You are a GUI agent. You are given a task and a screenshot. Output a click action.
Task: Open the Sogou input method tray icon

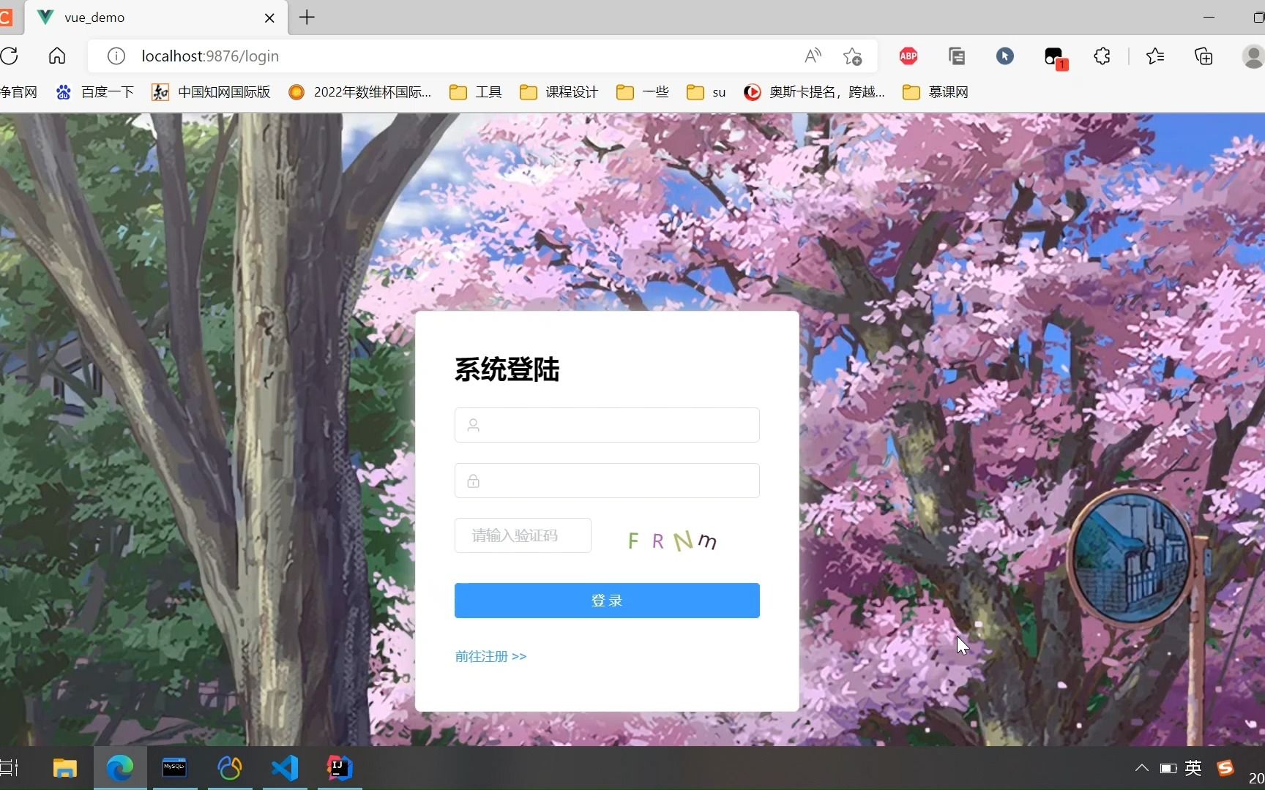[x=1225, y=768]
